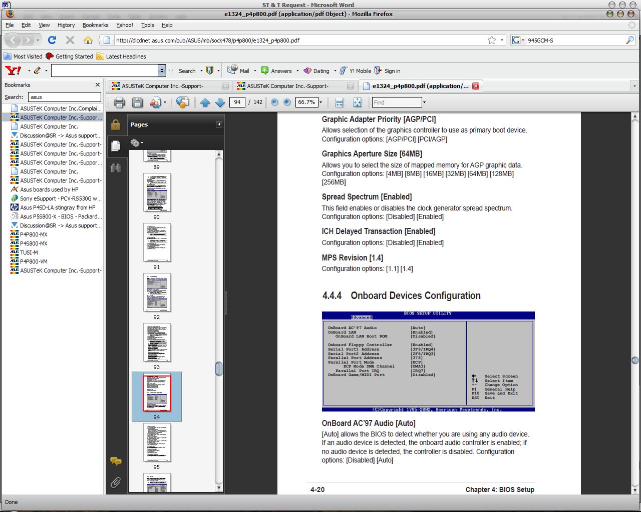Save a copy of the PDF
Screen dimensions: 641x512
tap(137, 102)
